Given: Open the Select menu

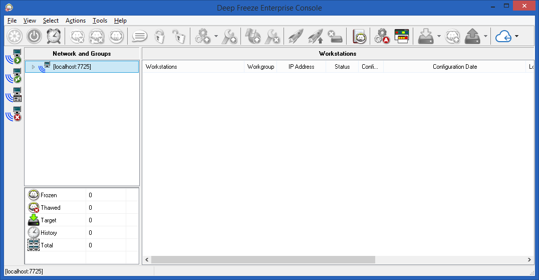Looking at the screenshot, I should [x=51, y=21].
